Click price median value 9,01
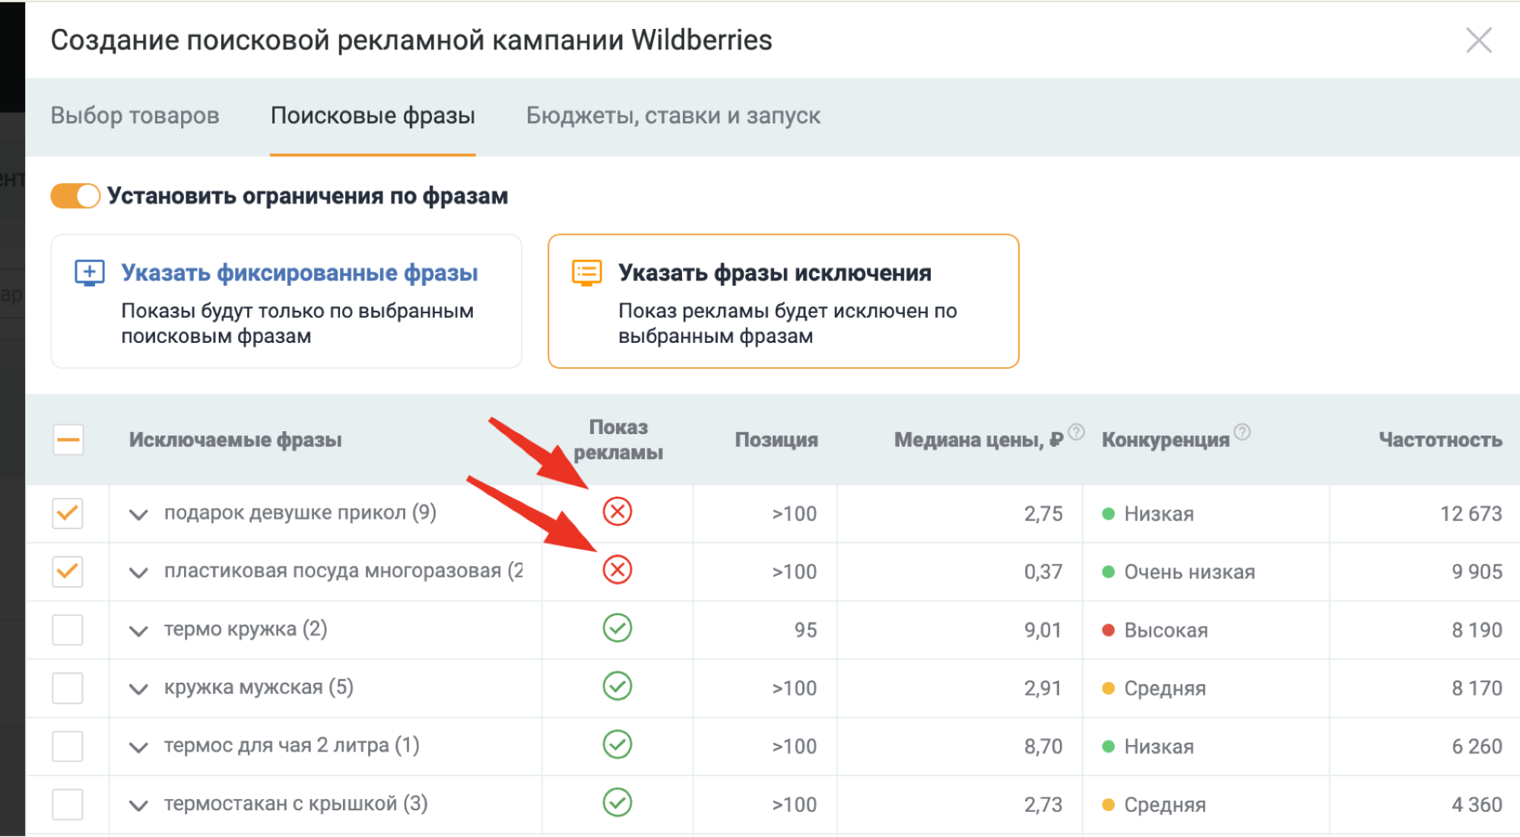The height and width of the screenshot is (837, 1520). (1042, 630)
